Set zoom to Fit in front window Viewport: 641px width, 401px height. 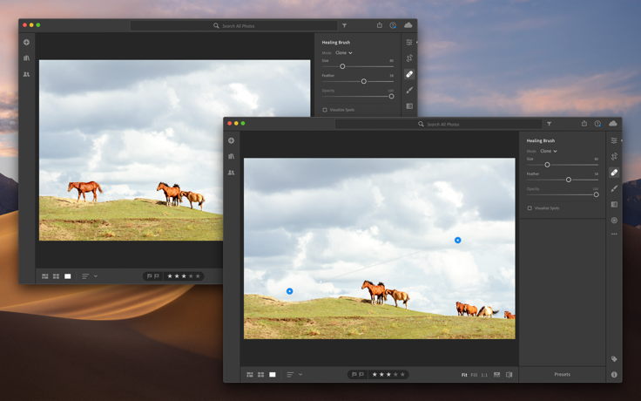click(464, 375)
